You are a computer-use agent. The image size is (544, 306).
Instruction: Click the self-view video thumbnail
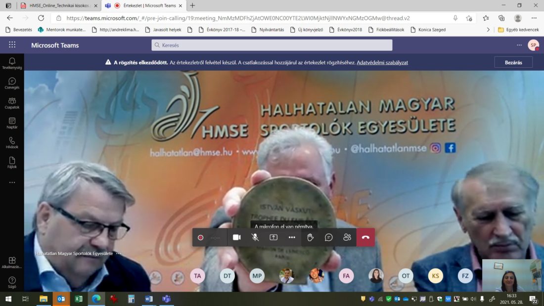click(x=511, y=275)
